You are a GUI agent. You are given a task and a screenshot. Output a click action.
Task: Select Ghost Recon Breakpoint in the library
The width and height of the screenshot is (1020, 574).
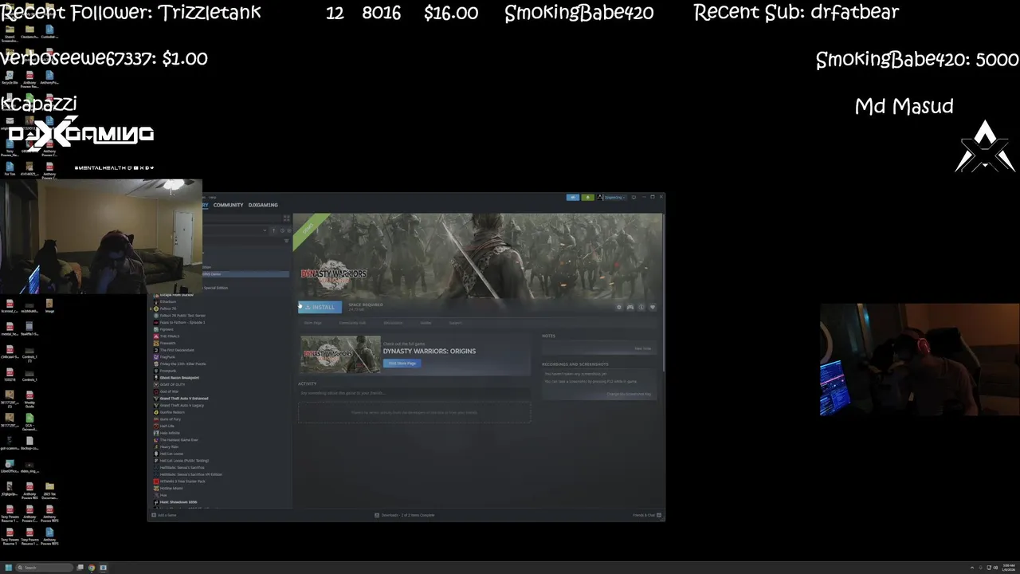[179, 378]
